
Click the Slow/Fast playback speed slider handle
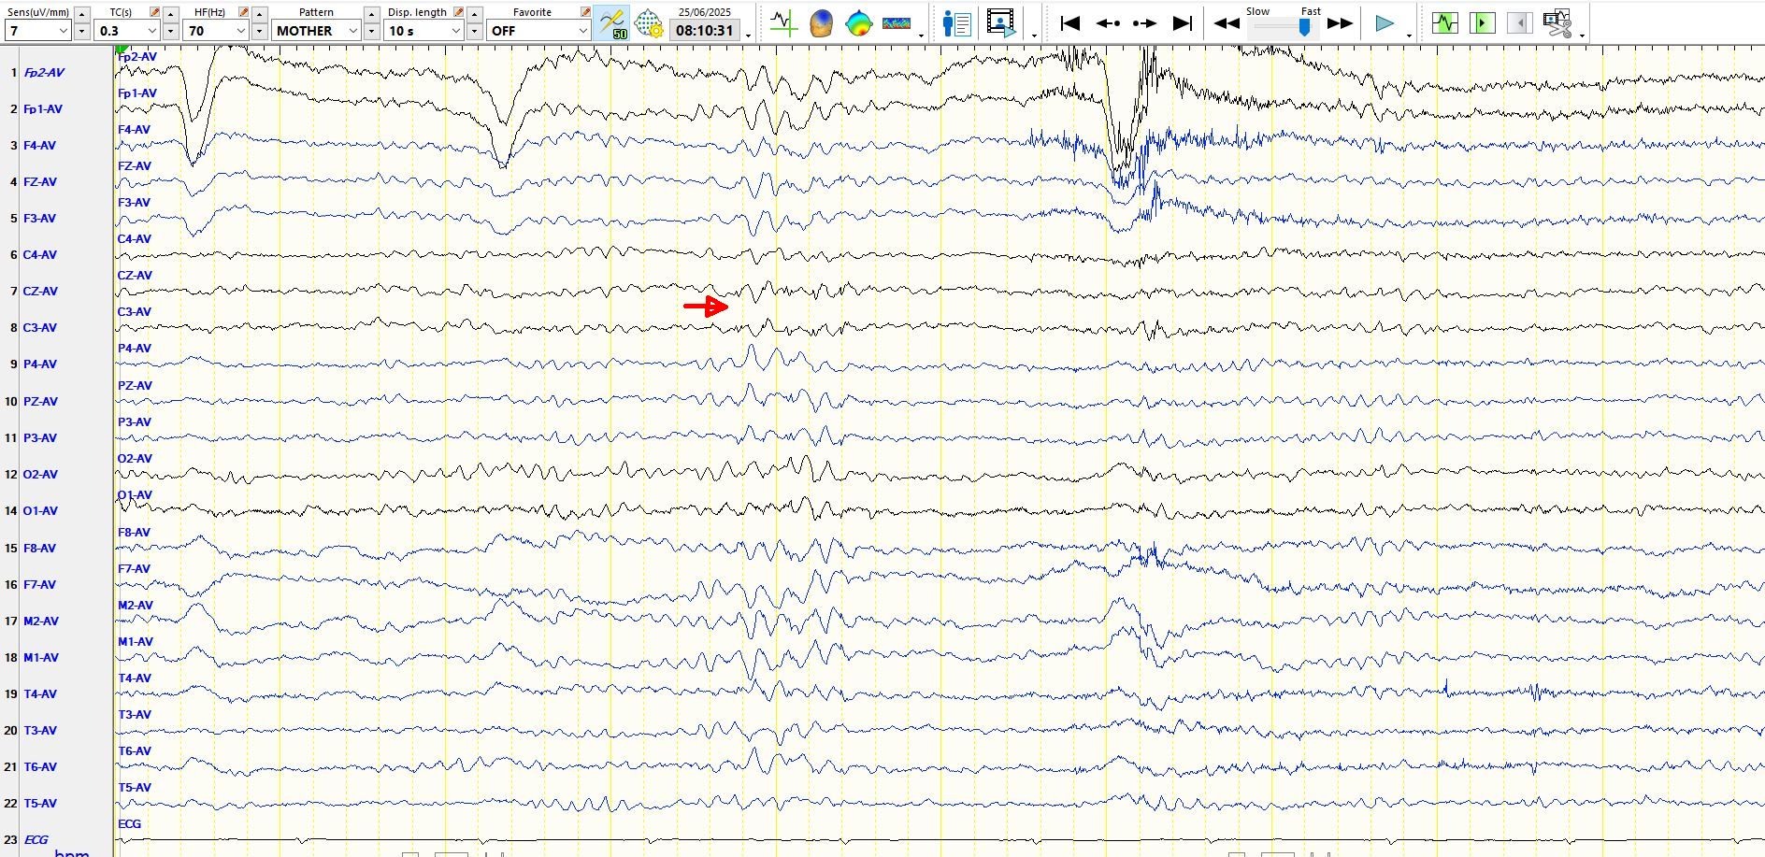point(1304,28)
